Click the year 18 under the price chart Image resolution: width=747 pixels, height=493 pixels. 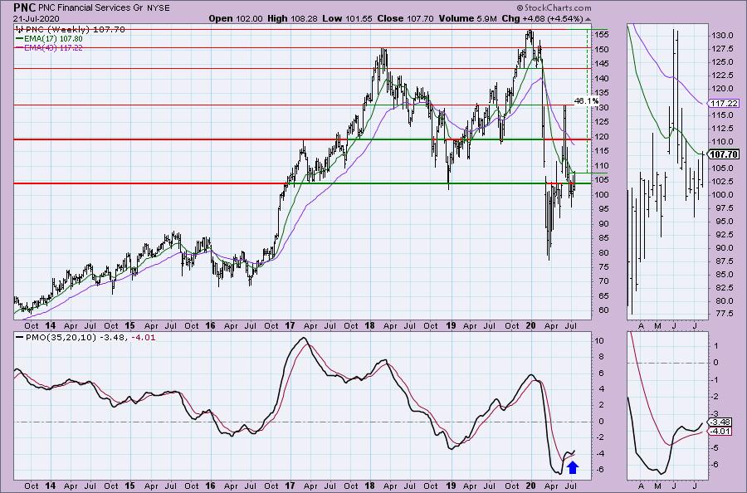369,326
